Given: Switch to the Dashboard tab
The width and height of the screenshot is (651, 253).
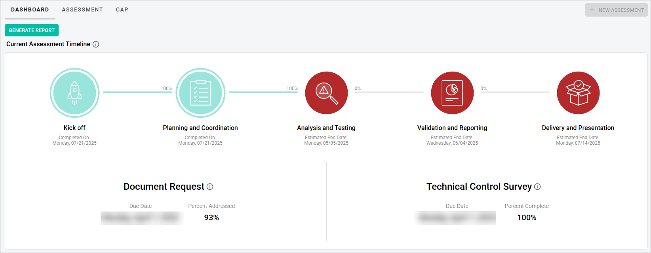Looking at the screenshot, I should [x=30, y=9].
